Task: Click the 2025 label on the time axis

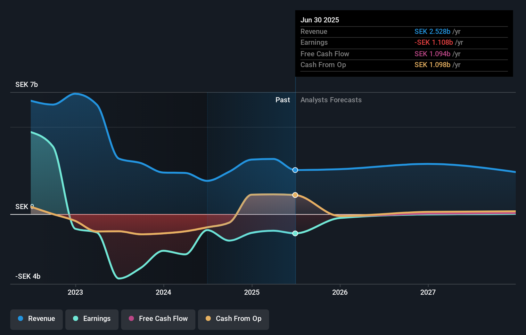Action: 252,292
